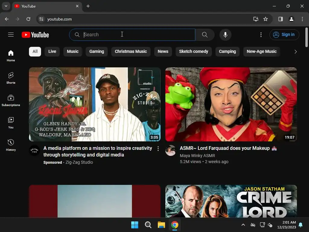Image resolution: width=309 pixels, height=232 pixels.
Task: View site information for youtube.com
Action: pyautogui.click(x=41, y=19)
